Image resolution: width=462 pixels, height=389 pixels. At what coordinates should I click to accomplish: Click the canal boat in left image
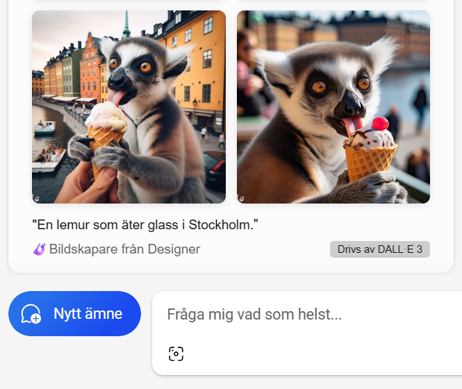coord(45,127)
